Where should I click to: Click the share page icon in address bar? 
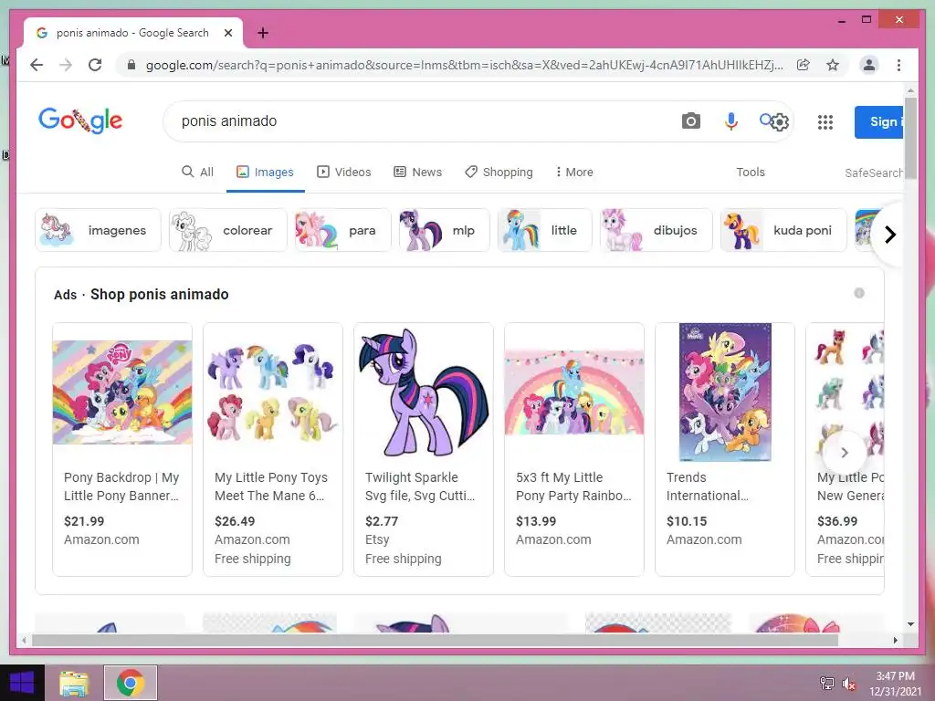tap(804, 65)
